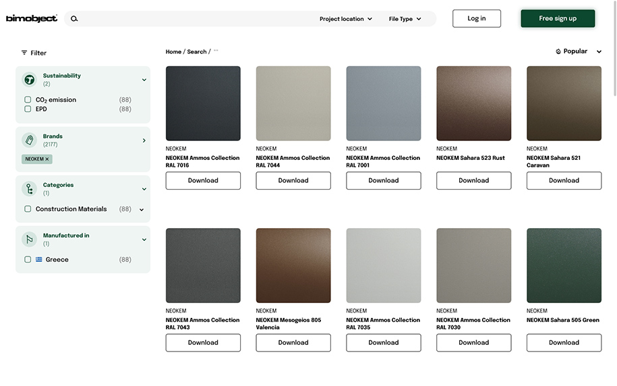Open the Sahara 505 Green thumbnail
The width and height of the screenshot is (617, 386).
564,265
